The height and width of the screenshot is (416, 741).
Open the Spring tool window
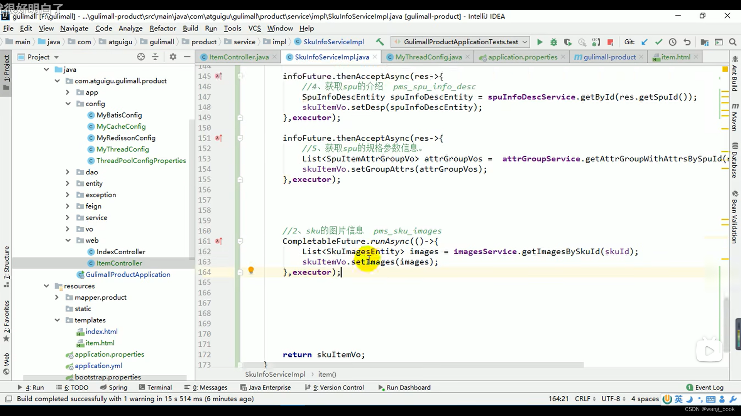(113, 387)
